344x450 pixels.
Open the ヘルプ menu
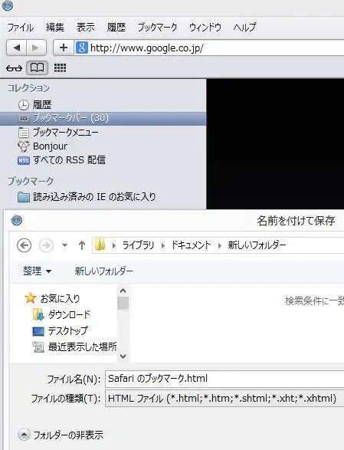pos(244,28)
